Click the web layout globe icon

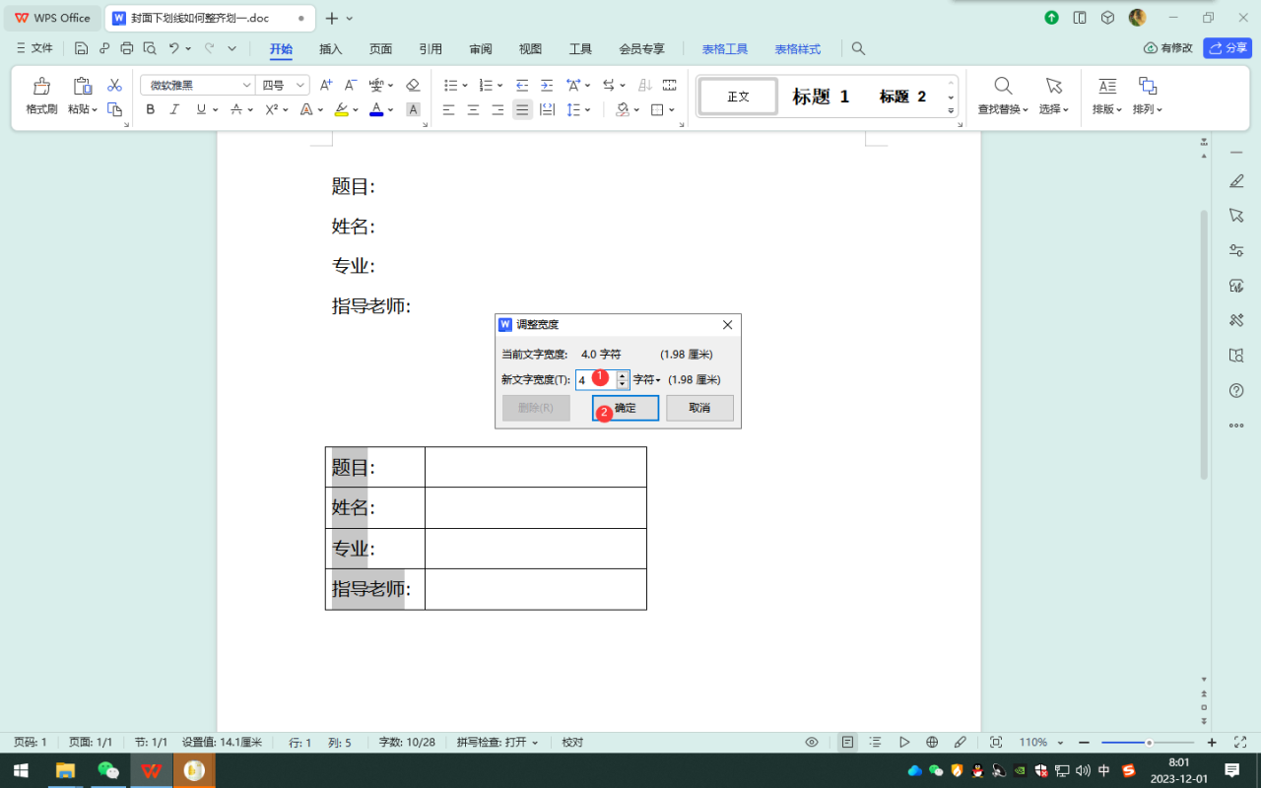click(932, 742)
